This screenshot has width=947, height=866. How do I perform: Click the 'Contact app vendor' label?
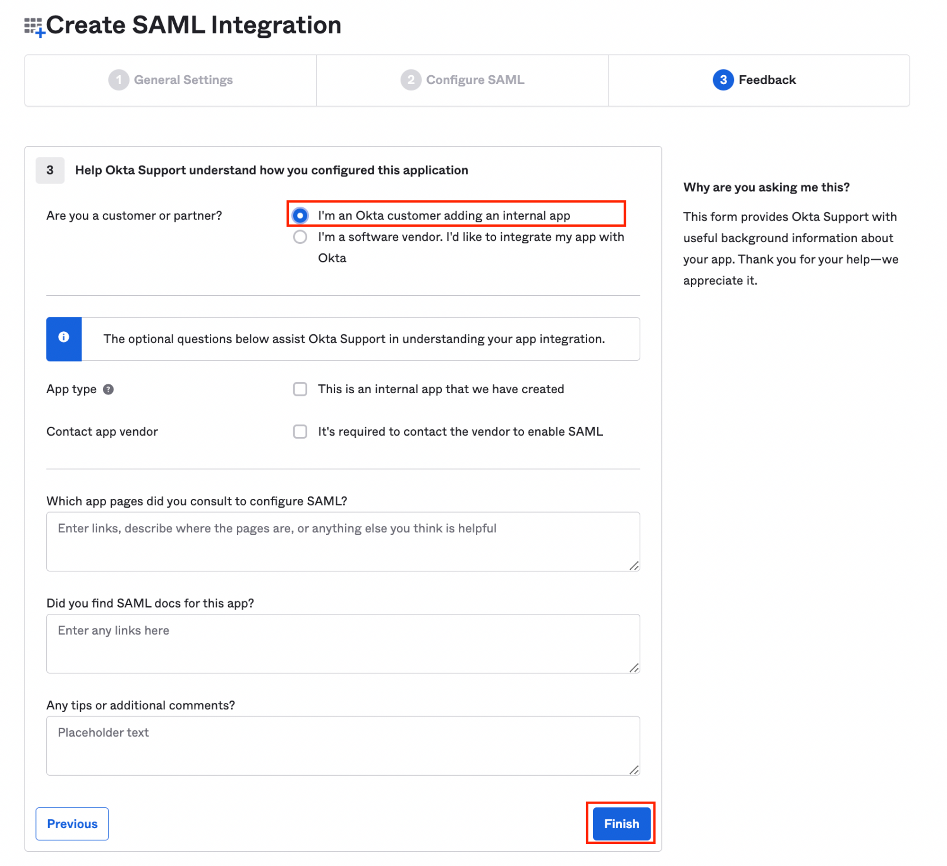pyautogui.click(x=102, y=432)
